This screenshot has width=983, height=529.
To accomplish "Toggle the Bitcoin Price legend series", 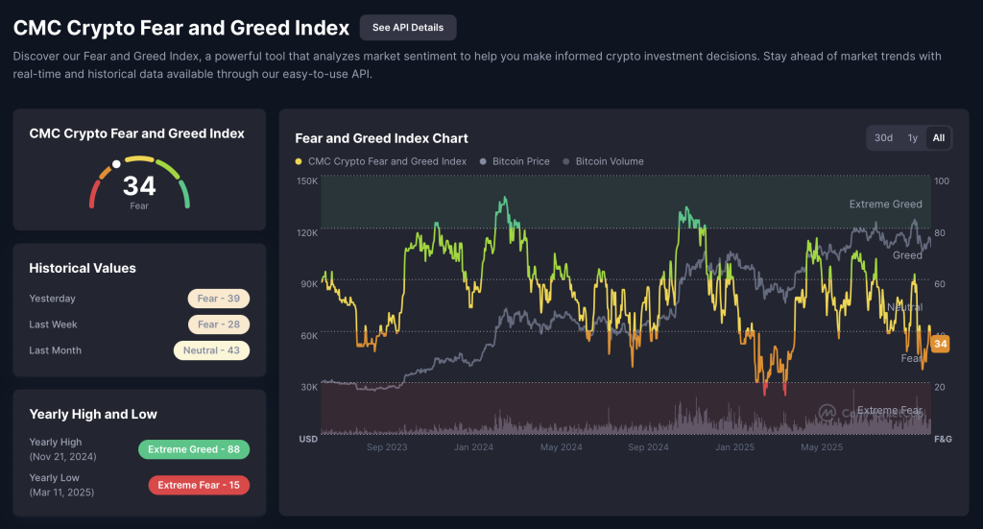I will 515,161.
